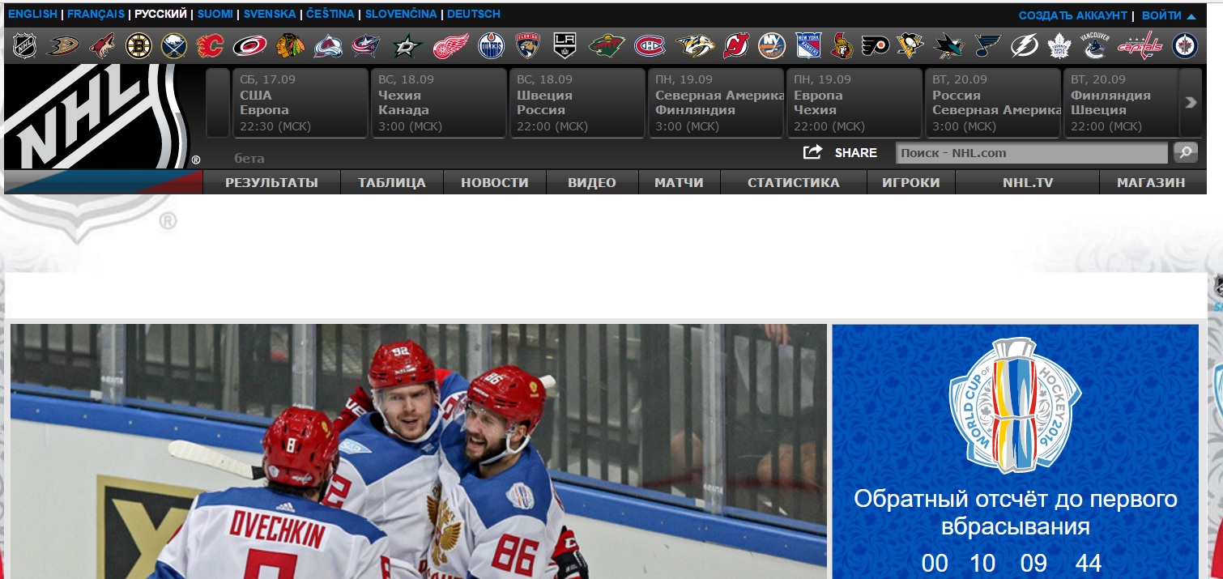
Task: Switch language to ENGLISH
Action: coord(32,15)
